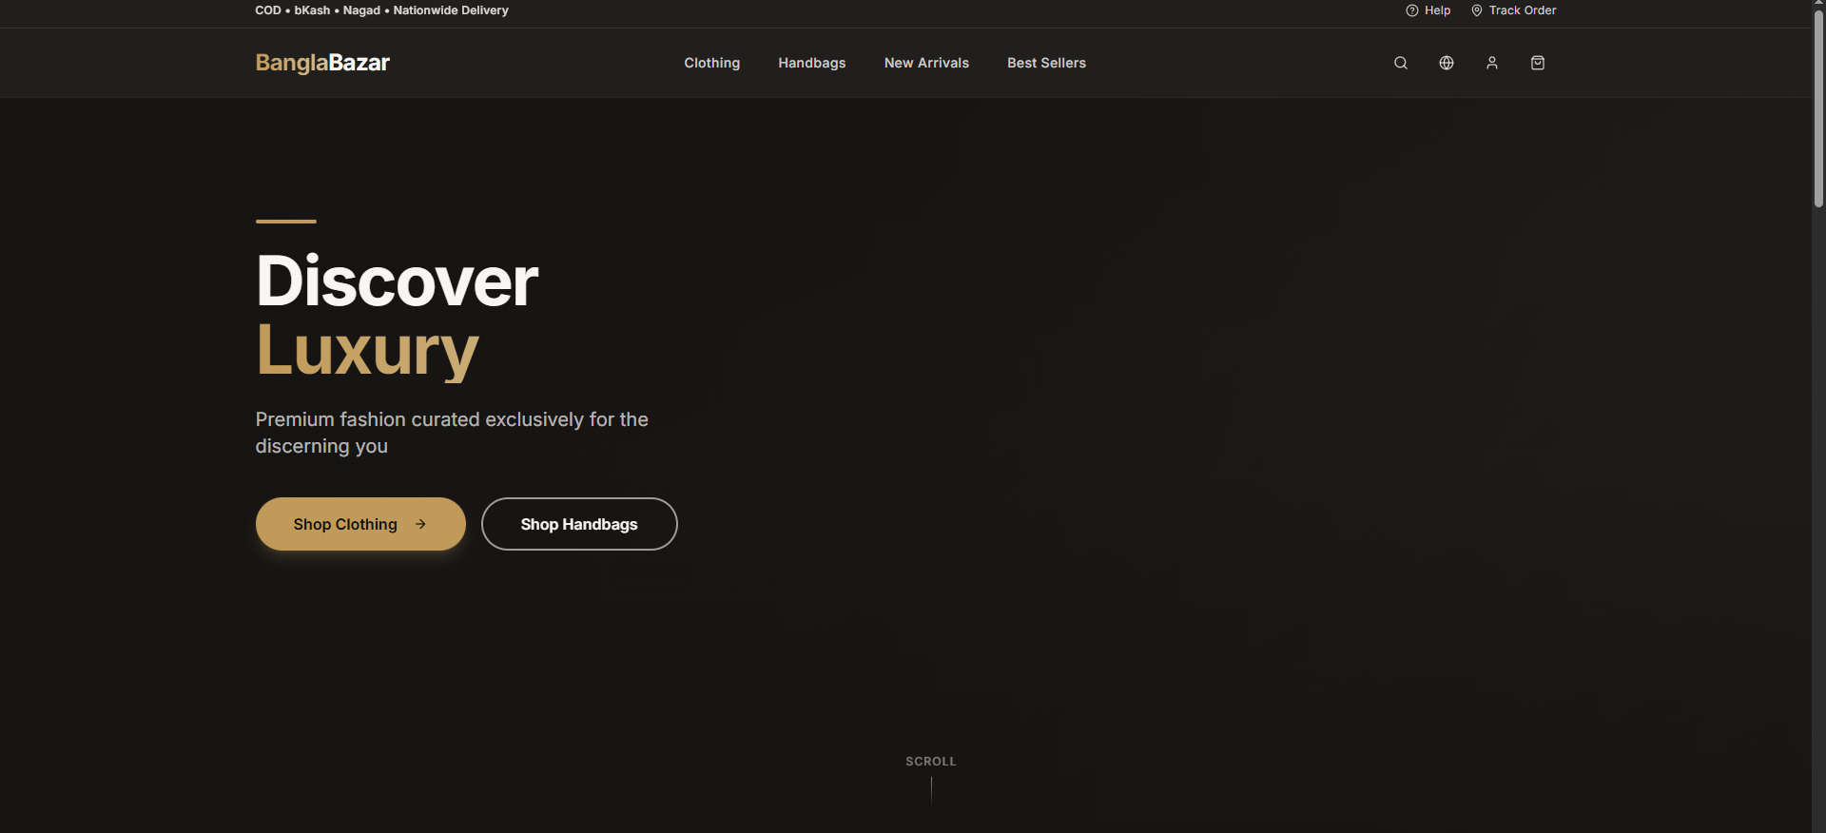Click the SCROLL indicator label

(930, 762)
